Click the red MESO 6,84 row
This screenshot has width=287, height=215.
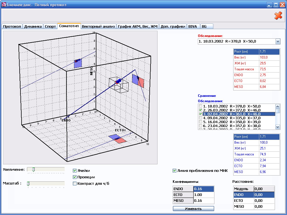(x=257, y=87)
